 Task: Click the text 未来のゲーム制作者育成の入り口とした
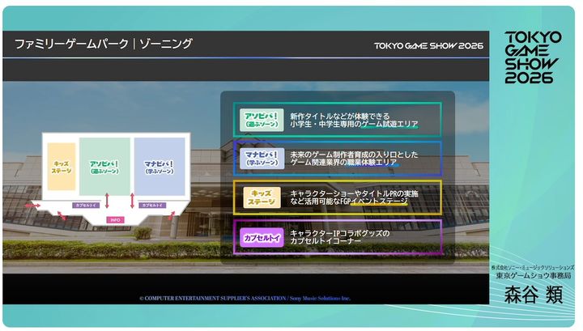click(354, 155)
